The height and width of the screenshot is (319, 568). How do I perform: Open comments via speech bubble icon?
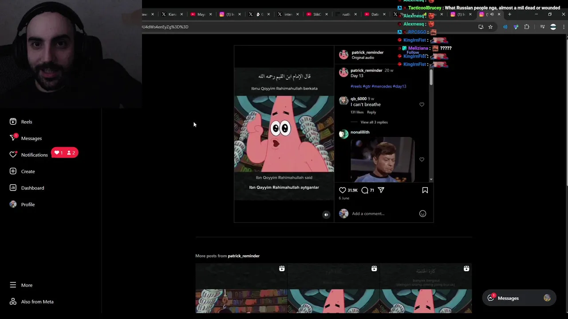pyautogui.click(x=365, y=190)
